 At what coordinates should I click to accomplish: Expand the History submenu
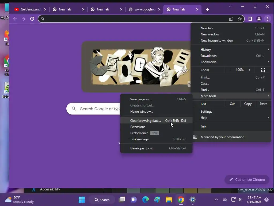point(231,49)
